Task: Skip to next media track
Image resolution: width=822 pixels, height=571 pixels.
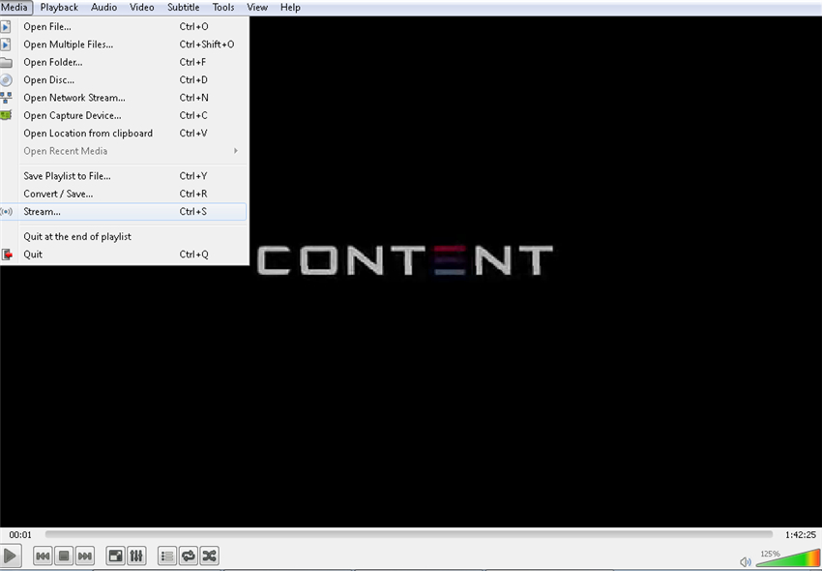Action: tap(85, 556)
